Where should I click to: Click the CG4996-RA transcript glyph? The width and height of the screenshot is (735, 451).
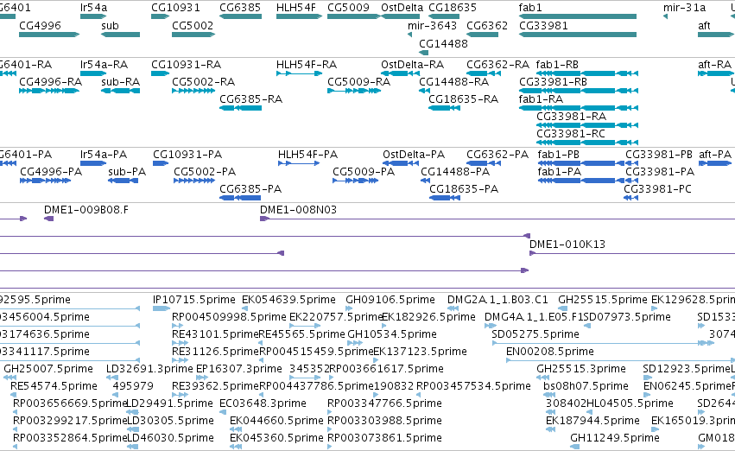[x=49, y=91]
